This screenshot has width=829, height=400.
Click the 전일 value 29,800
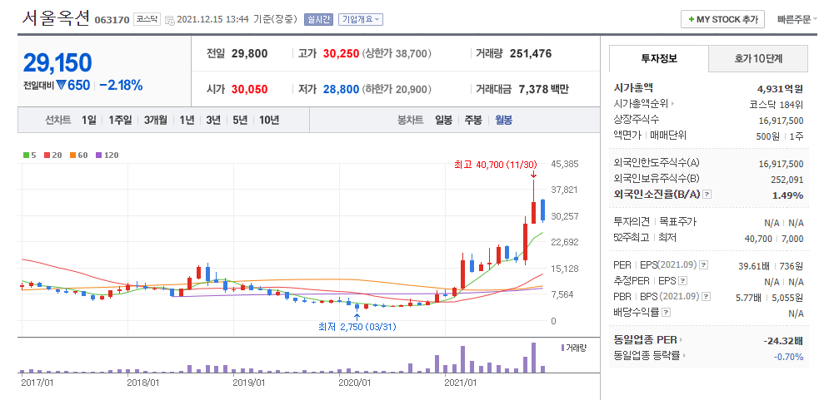250,53
